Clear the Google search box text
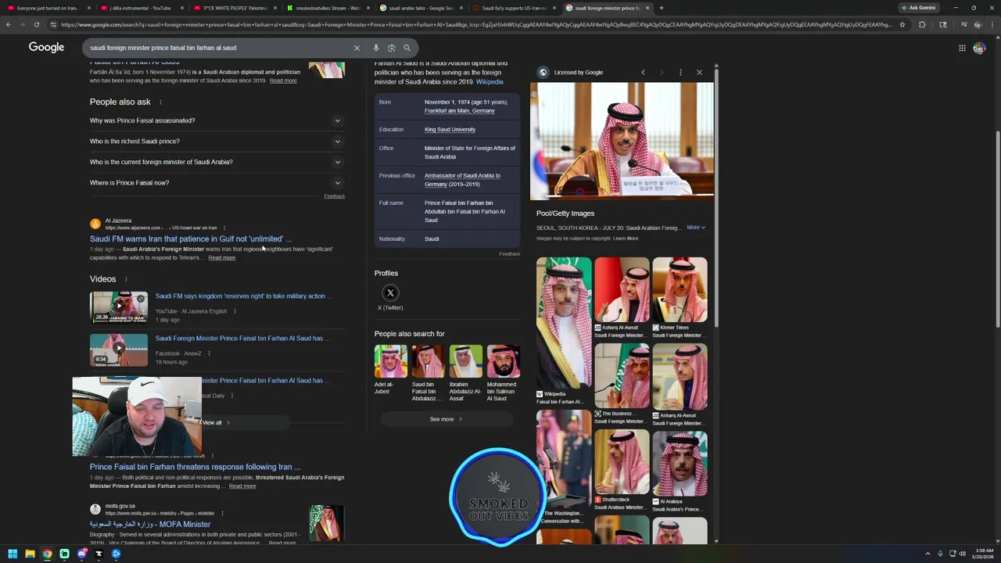 coord(357,48)
